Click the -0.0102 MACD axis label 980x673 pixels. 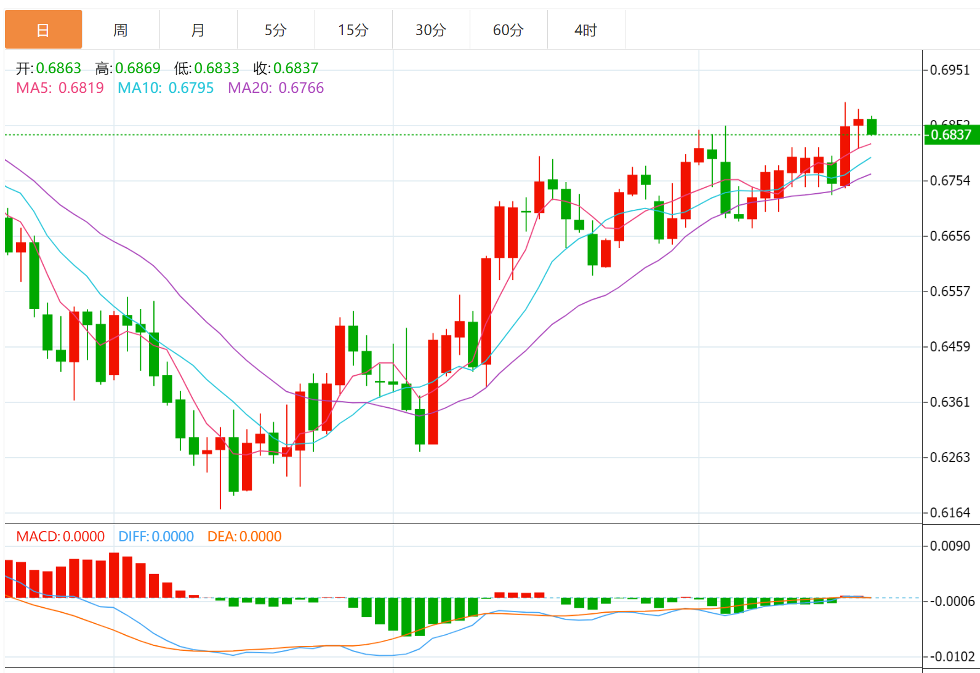952,657
